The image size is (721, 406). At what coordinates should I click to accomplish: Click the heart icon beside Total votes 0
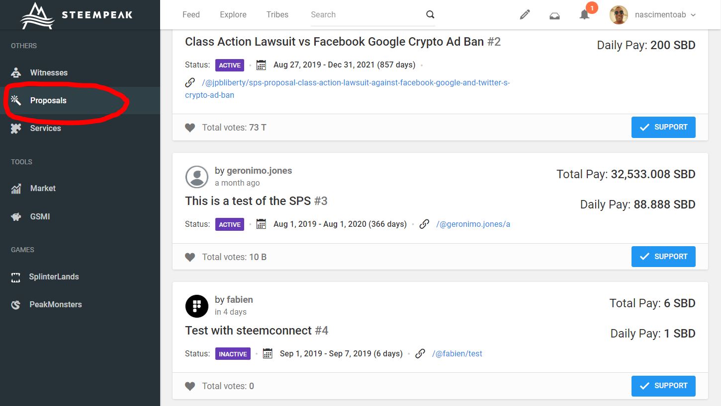(x=190, y=386)
